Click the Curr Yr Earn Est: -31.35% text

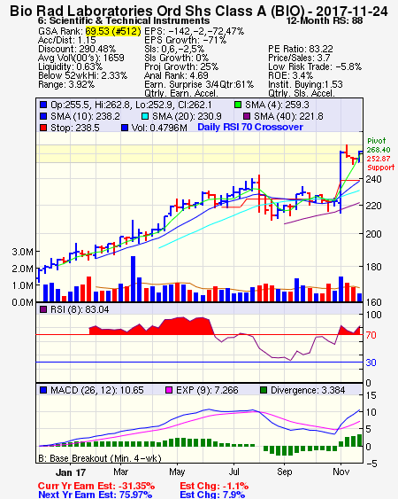pyautogui.click(x=96, y=487)
